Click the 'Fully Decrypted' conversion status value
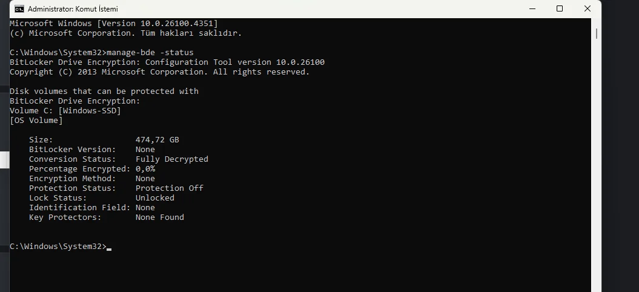The image size is (639, 292). click(x=171, y=159)
